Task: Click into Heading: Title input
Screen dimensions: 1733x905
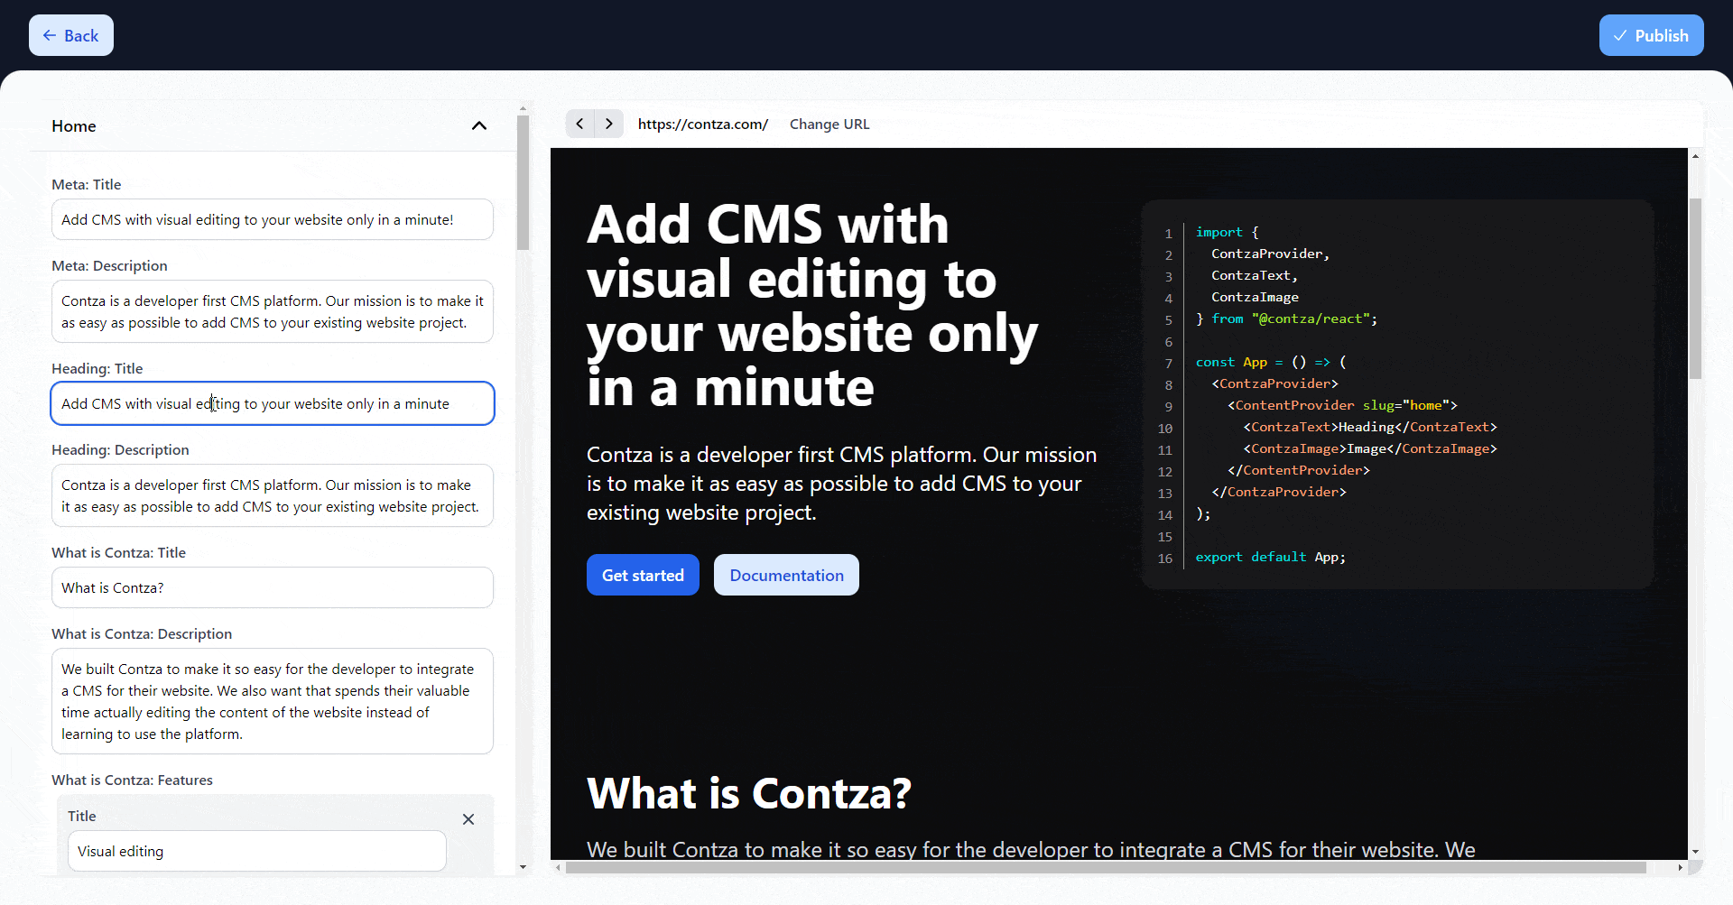Action: 273,403
